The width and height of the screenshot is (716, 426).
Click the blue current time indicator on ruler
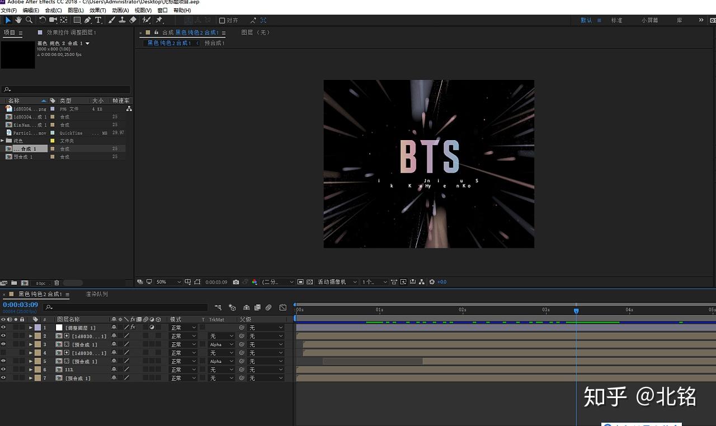pyautogui.click(x=576, y=311)
